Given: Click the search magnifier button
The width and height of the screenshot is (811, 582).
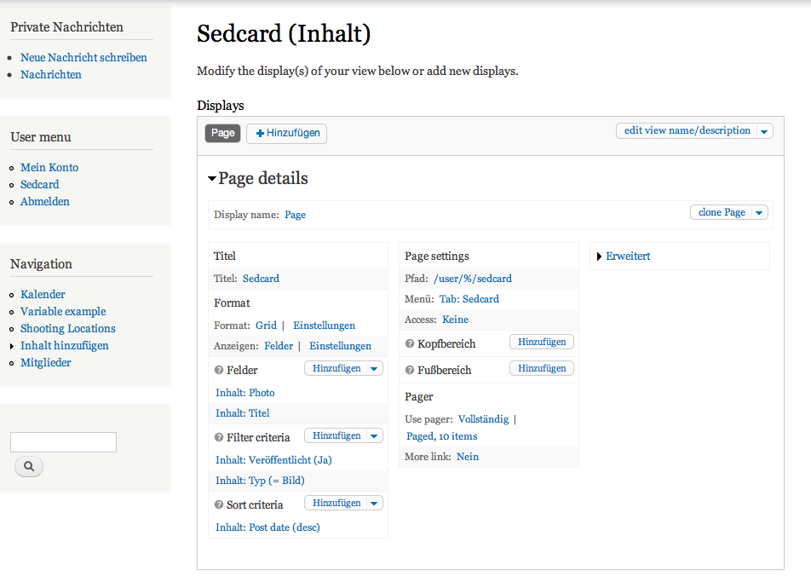Looking at the screenshot, I should (29, 466).
